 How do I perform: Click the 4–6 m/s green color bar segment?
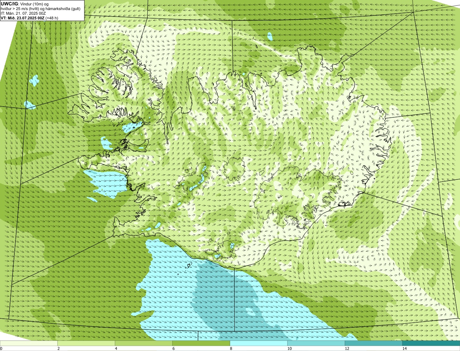click(x=144, y=343)
